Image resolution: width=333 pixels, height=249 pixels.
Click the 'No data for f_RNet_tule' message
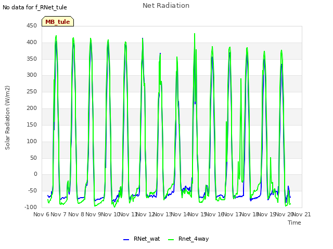(x=35, y=7)
